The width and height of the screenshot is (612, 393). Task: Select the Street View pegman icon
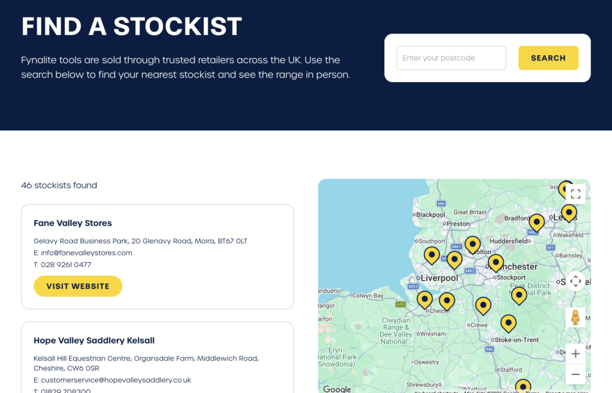point(575,317)
